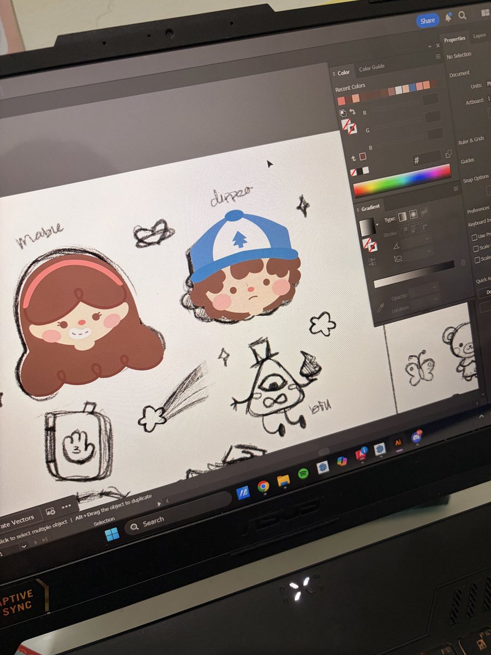Click the icon beside Generate Vectors
This screenshot has width=491, height=655.
coord(50,511)
